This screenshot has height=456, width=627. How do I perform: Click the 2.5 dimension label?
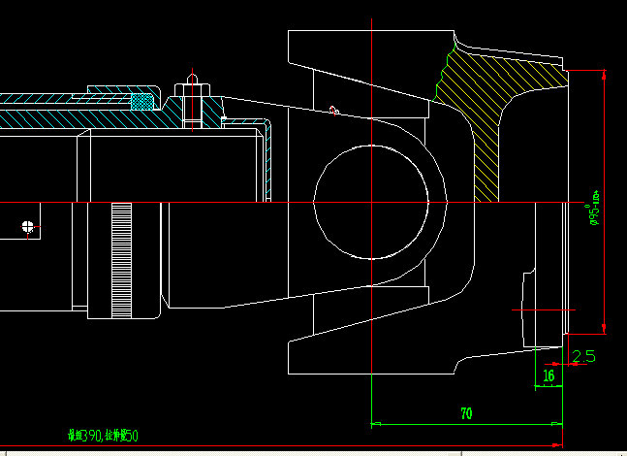pyautogui.click(x=583, y=356)
